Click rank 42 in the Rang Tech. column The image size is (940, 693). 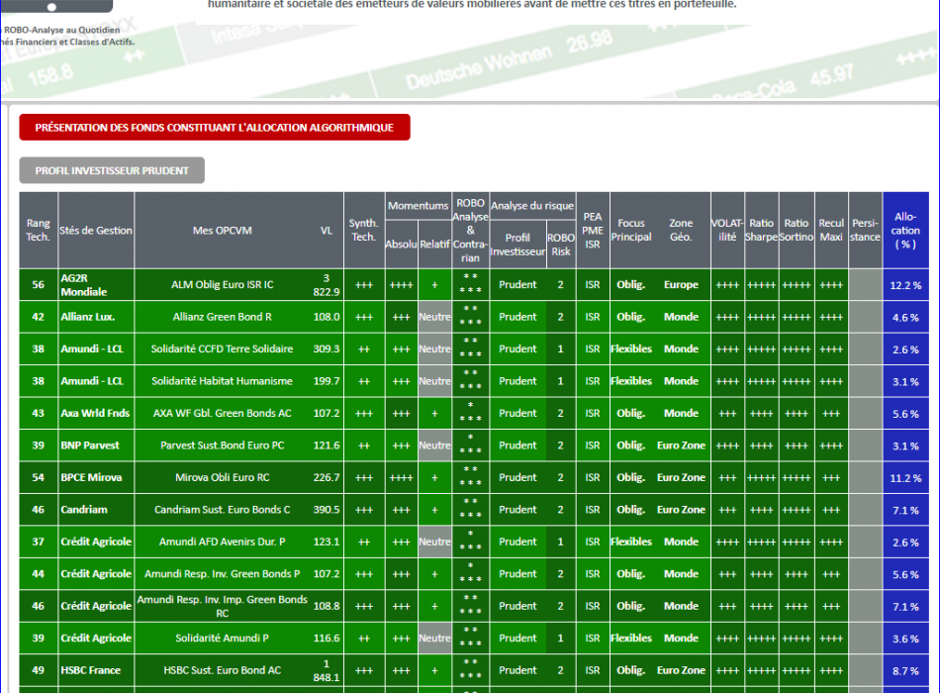(38, 317)
